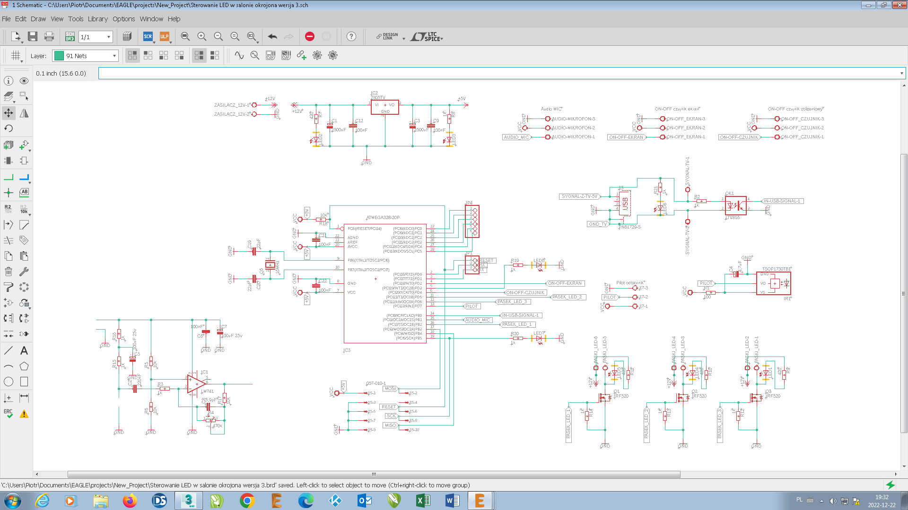This screenshot has height=510, width=908.
Task: Open the Library menu
Action: point(97,19)
